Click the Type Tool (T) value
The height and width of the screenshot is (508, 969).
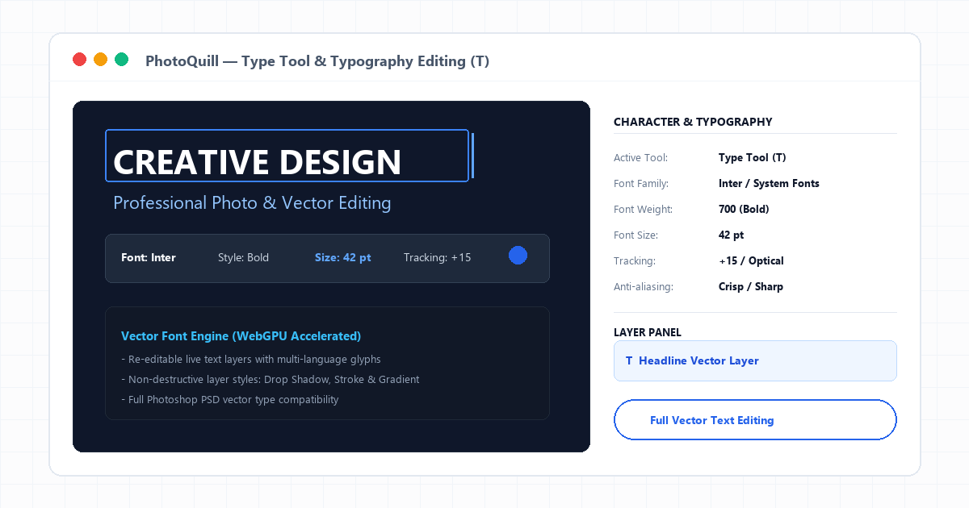coord(752,157)
